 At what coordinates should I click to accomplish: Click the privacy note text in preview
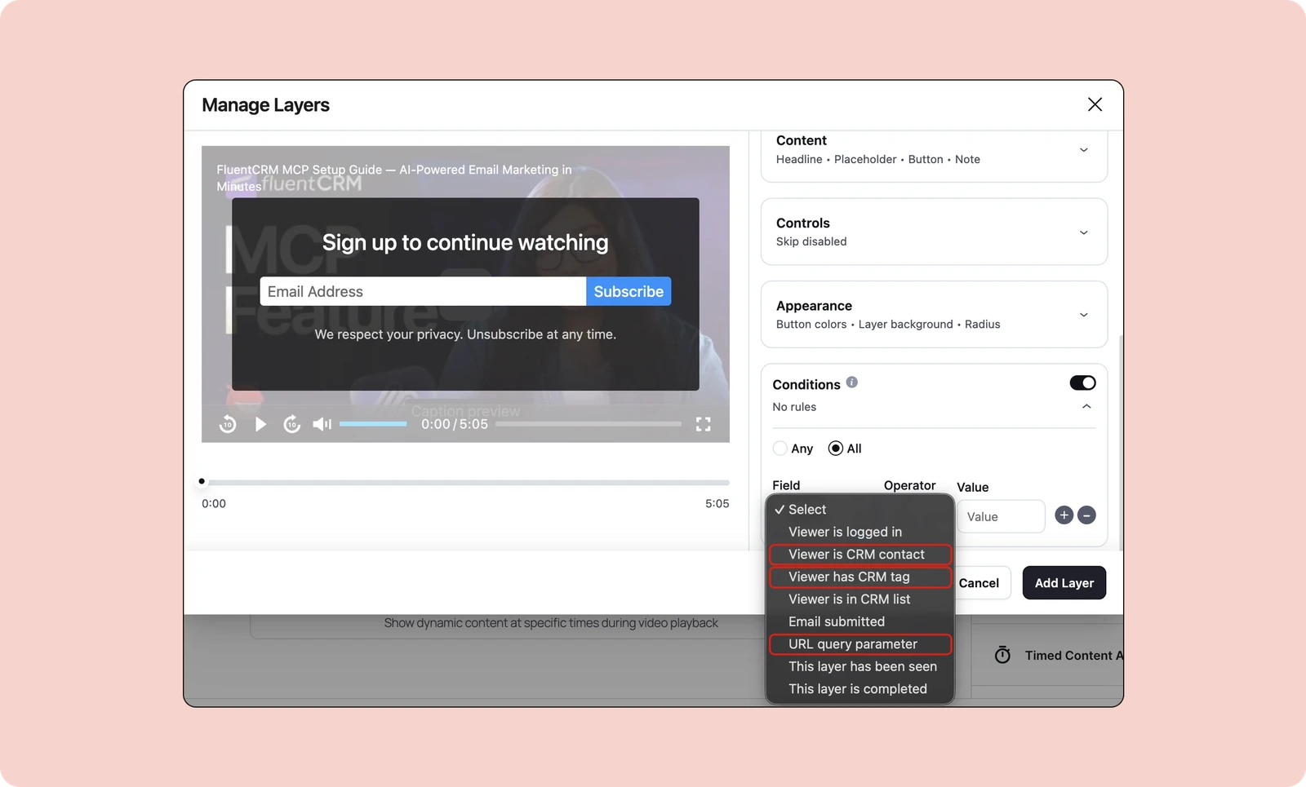[x=465, y=334]
